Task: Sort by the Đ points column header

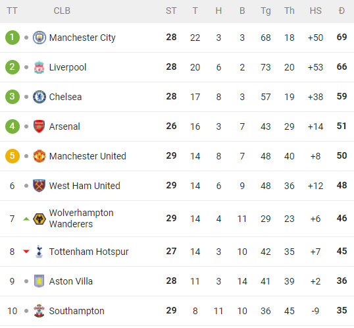Action: (x=341, y=11)
